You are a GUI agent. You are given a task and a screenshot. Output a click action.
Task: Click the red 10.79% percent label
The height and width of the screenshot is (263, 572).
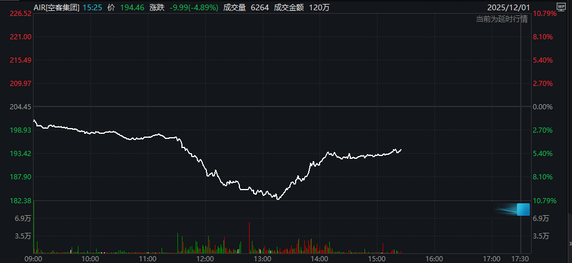click(545, 14)
